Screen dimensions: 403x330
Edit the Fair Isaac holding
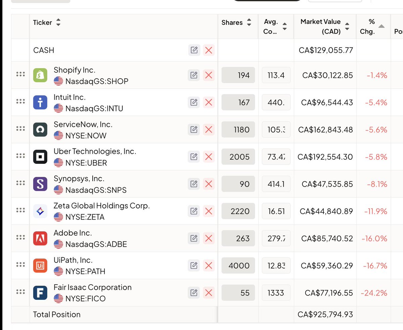click(194, 293)
